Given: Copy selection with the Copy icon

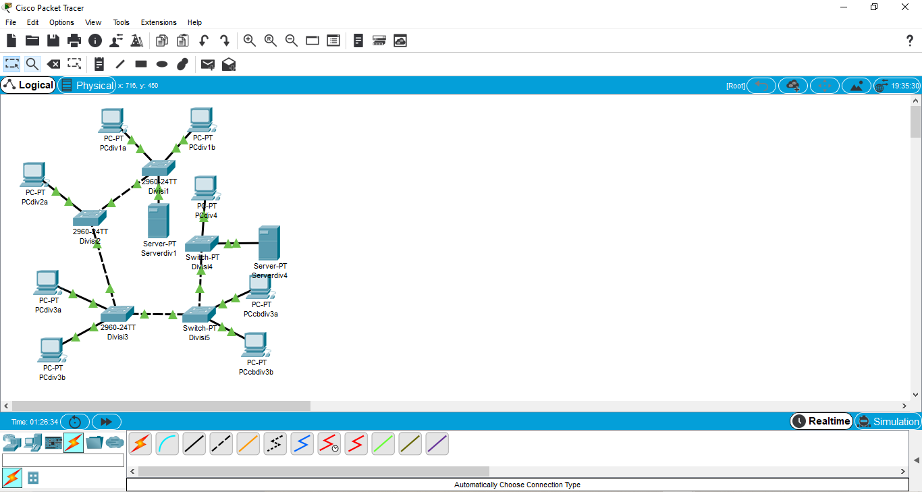Looking at the screenshot, I should [162, 40].
